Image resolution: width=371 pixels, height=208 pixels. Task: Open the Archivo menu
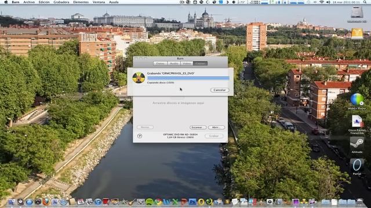pos(29,2)
